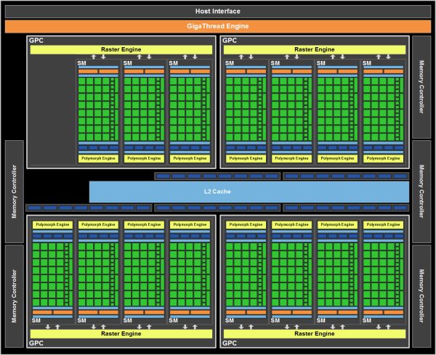The image size is (436, 355).
Task: Click the top-right GPC Raster Engine bar
Action: pos(315,49)
